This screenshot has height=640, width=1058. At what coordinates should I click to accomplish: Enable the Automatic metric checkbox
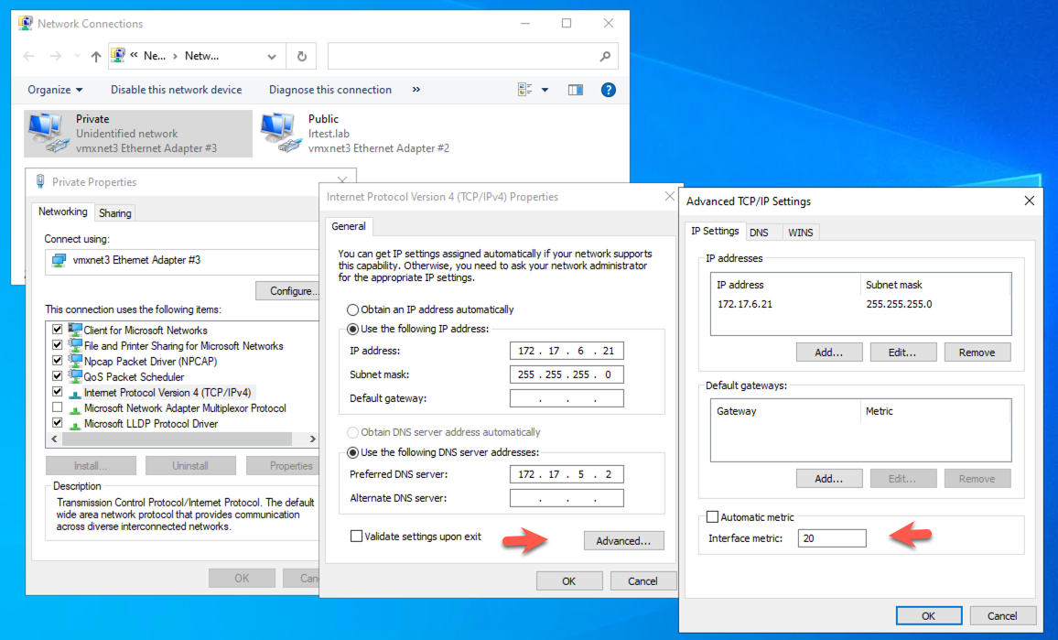pos(713,517)
